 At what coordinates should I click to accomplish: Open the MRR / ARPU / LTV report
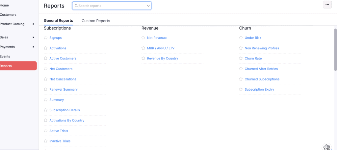click(x=161, y=48)
